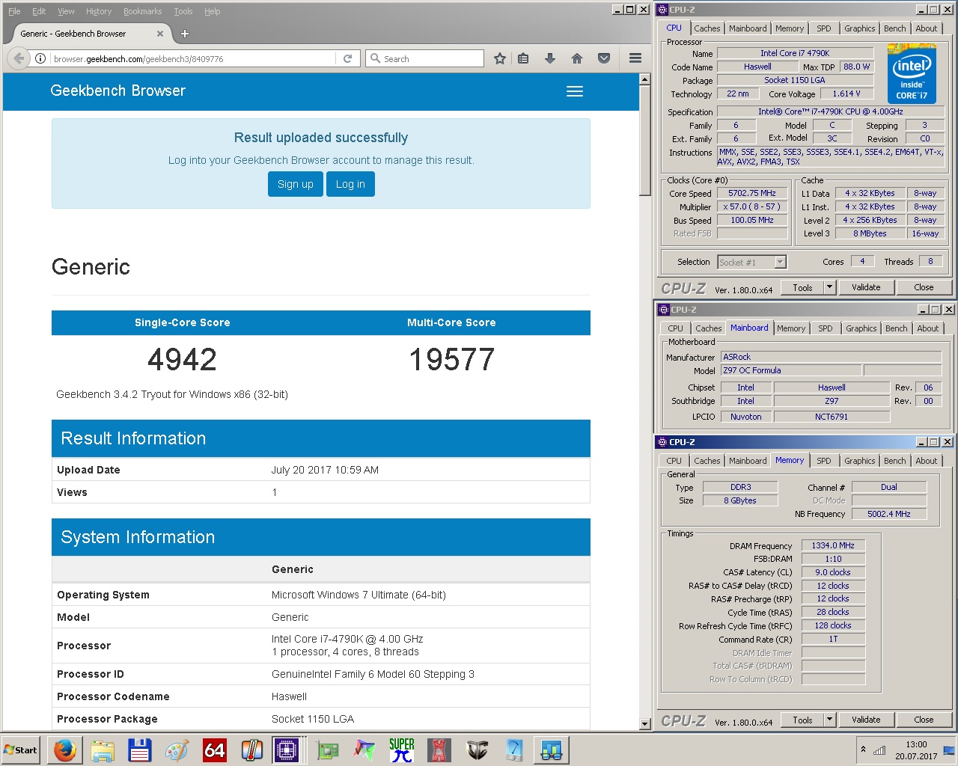Screen dimensions: 958x766
Task: Open the graphics card icon in taskbar
Action: coord(327,750)
